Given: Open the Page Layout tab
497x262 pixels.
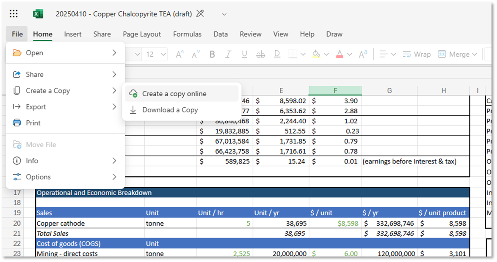Looking at the screenshot, I should 142,34.
